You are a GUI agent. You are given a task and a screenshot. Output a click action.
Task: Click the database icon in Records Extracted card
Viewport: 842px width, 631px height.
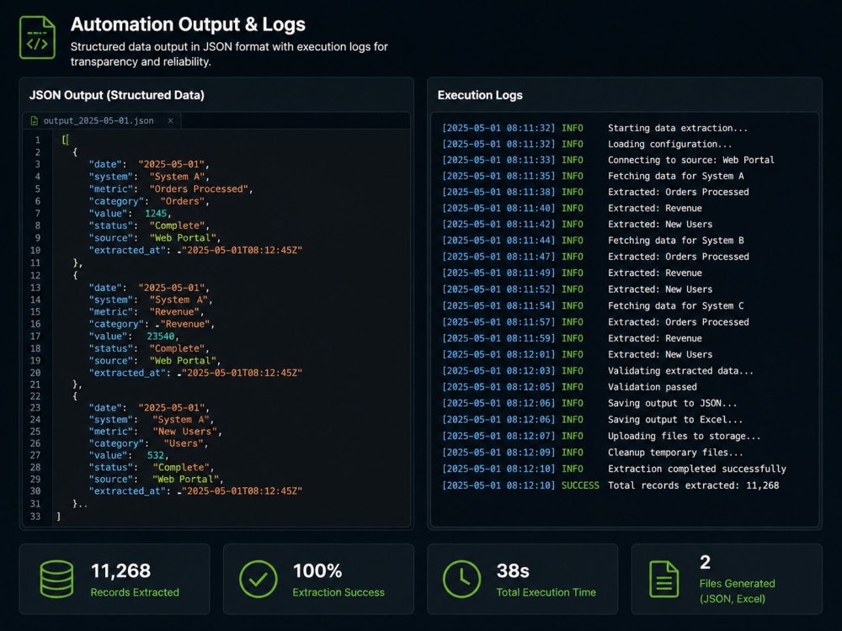coord(56,579)
